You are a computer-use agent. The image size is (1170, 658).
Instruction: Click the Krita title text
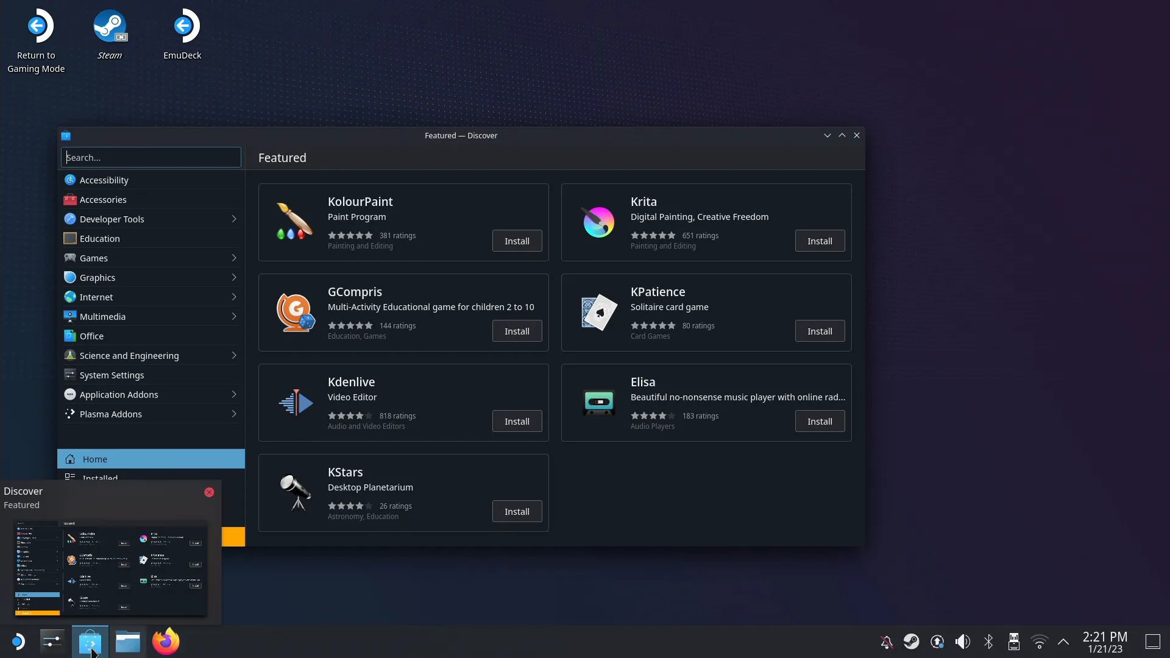click(643, 202)
